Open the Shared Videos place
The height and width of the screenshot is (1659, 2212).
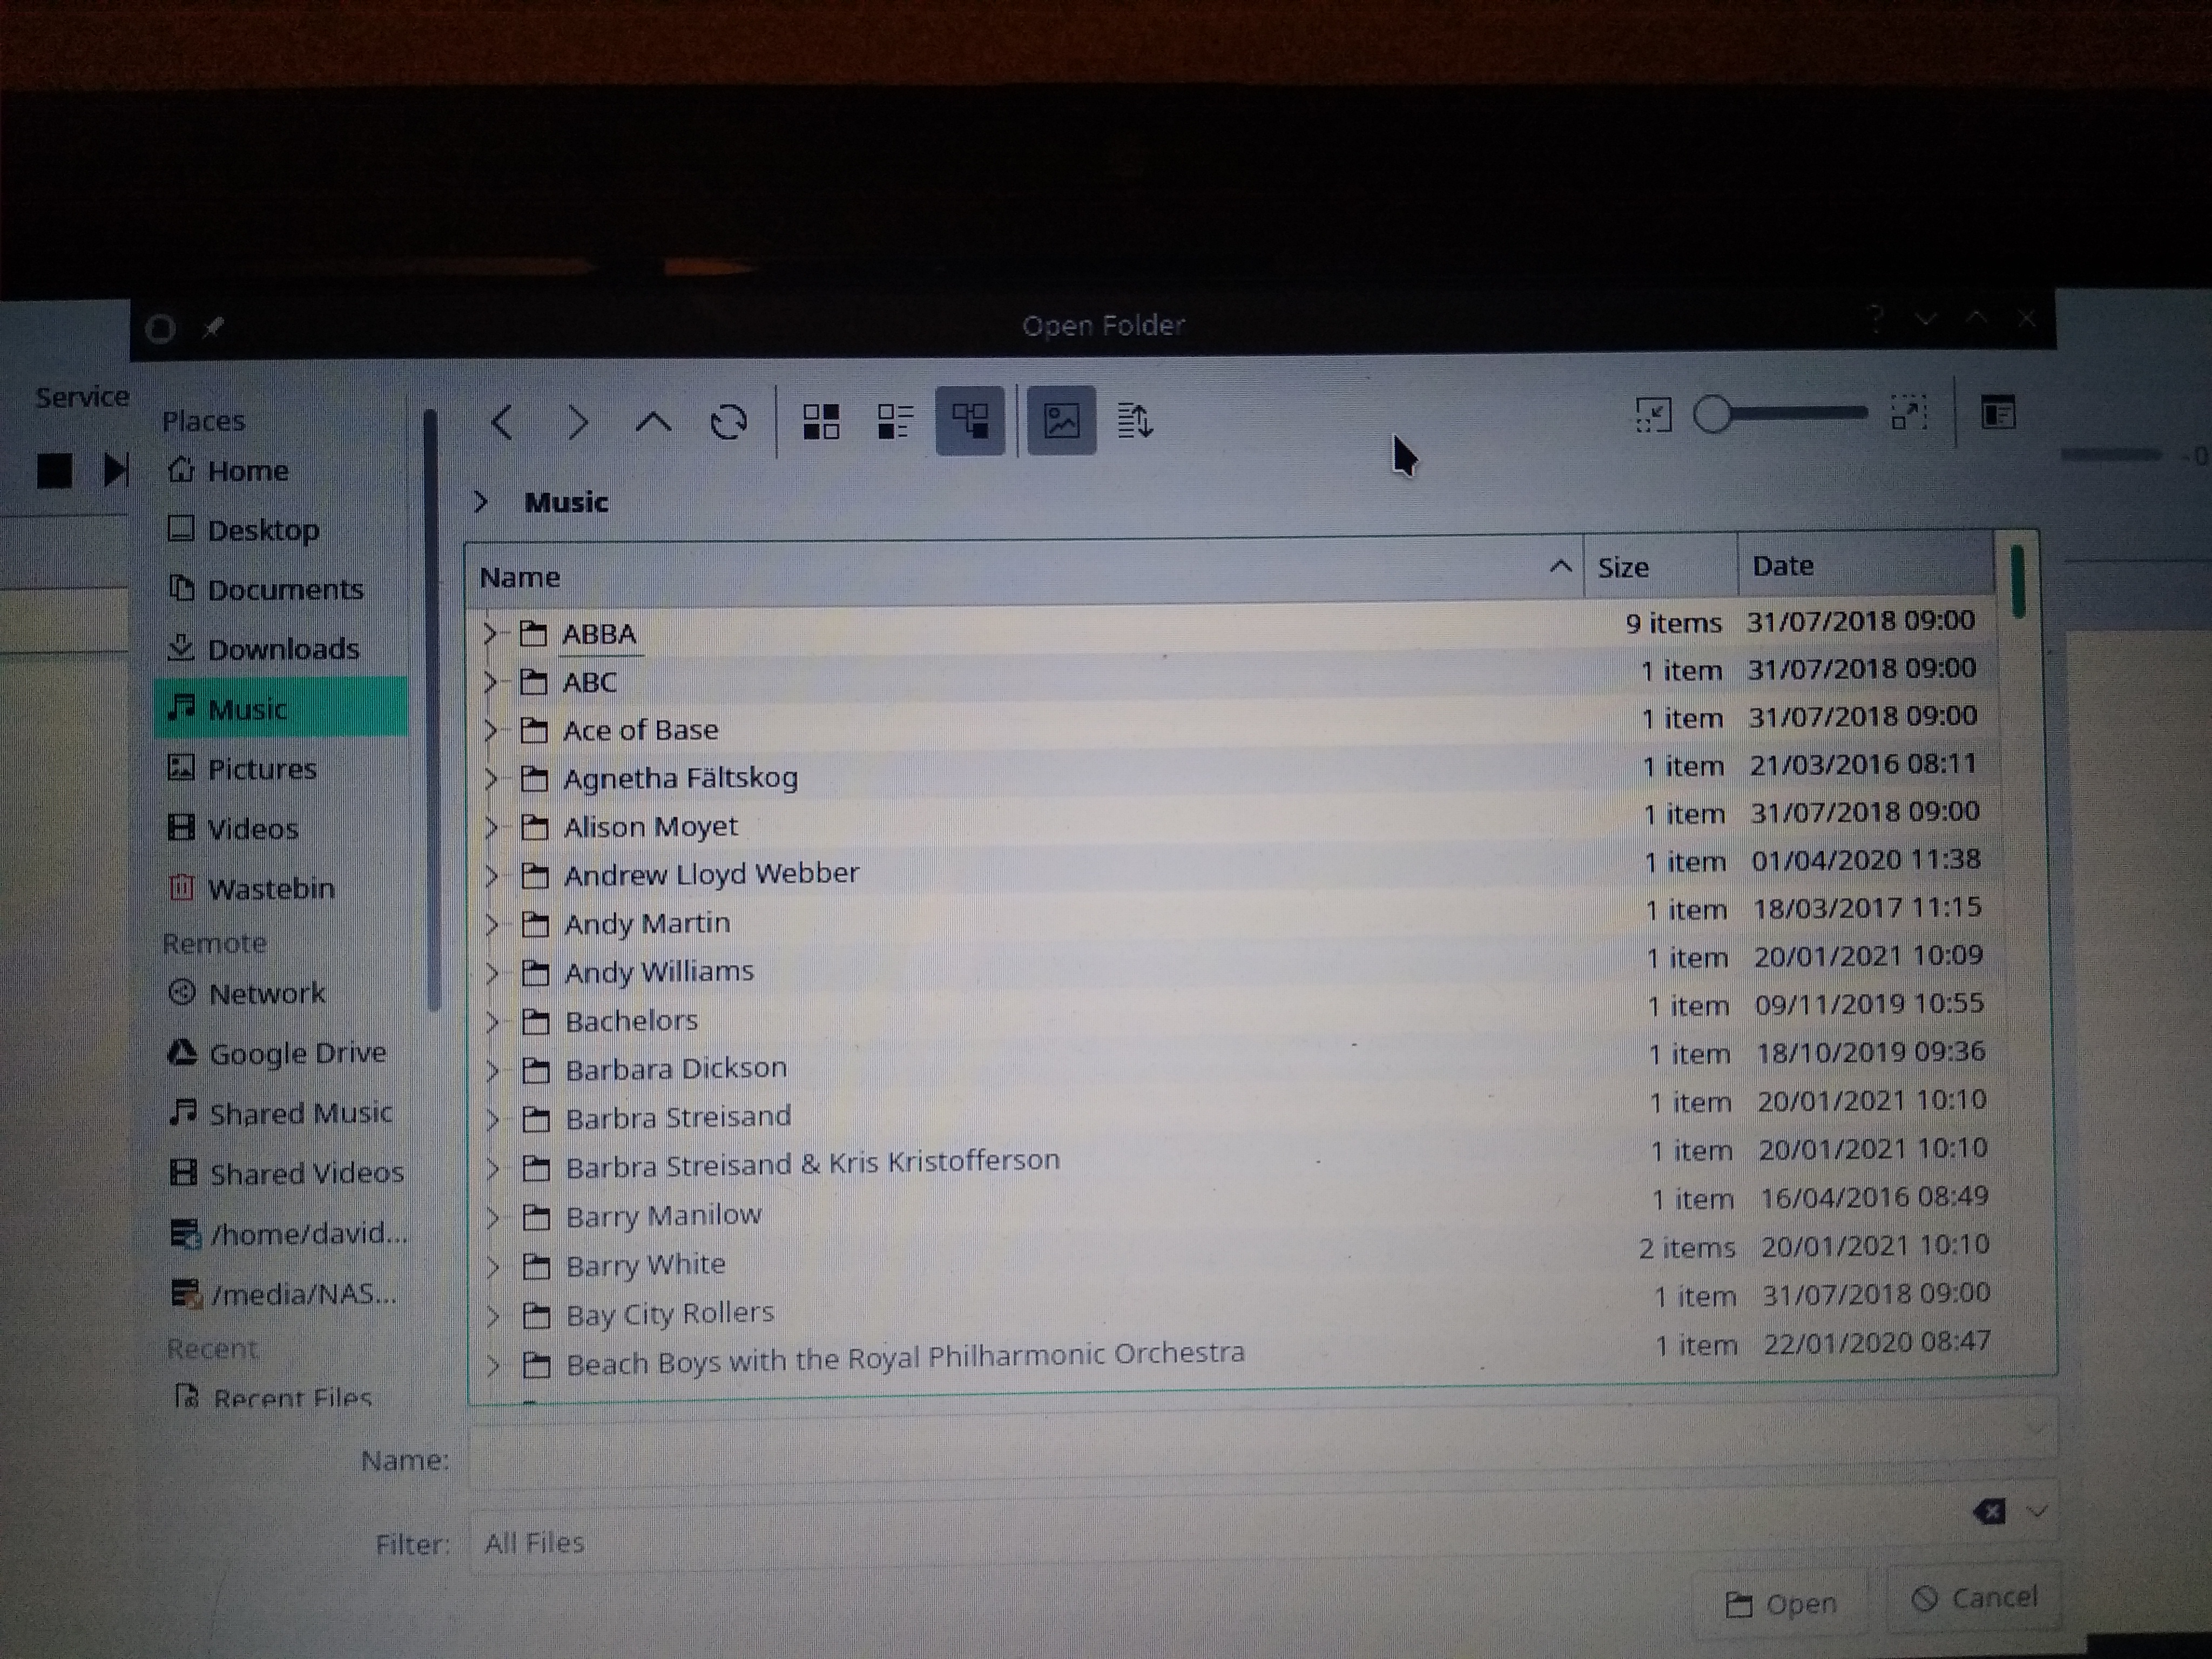[x=287, y=1173]
